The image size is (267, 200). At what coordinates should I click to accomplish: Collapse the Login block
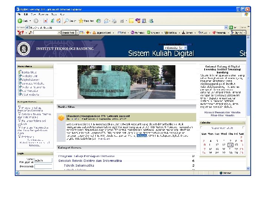(52, 154)
